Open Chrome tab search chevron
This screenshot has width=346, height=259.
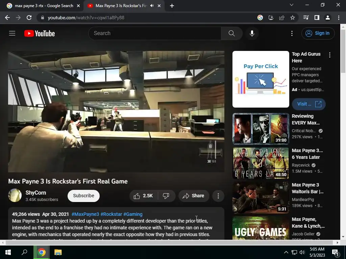point(292,5)
